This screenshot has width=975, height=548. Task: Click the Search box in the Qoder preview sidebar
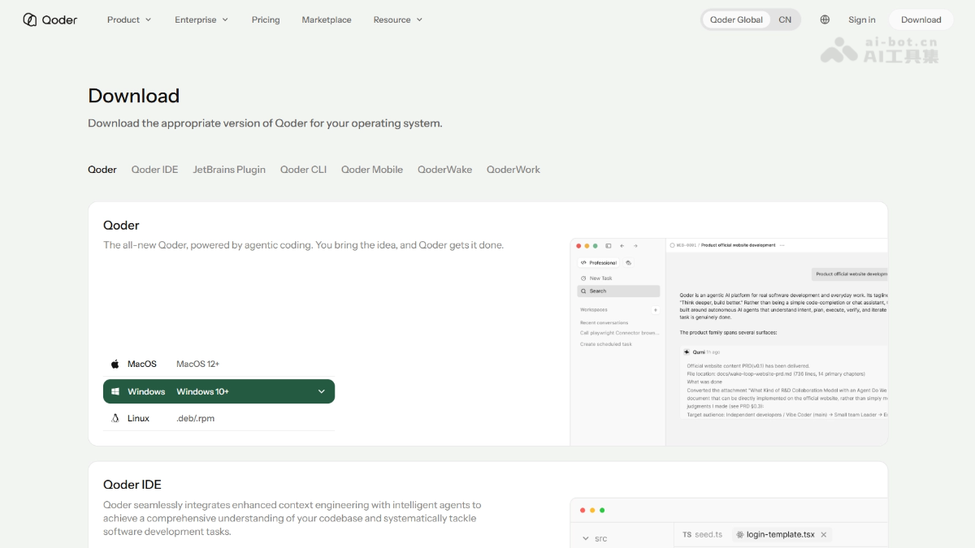pos(618,291)
